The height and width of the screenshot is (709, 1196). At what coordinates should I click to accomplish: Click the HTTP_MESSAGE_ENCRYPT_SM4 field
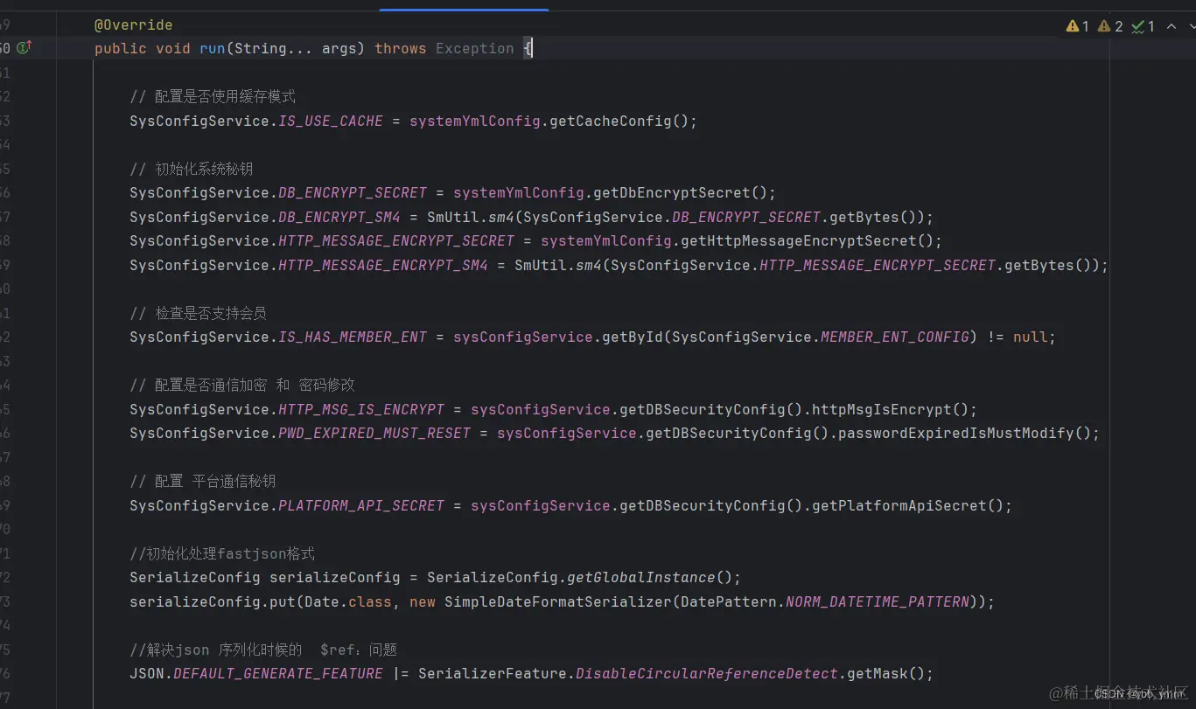[x=383, y=265]
